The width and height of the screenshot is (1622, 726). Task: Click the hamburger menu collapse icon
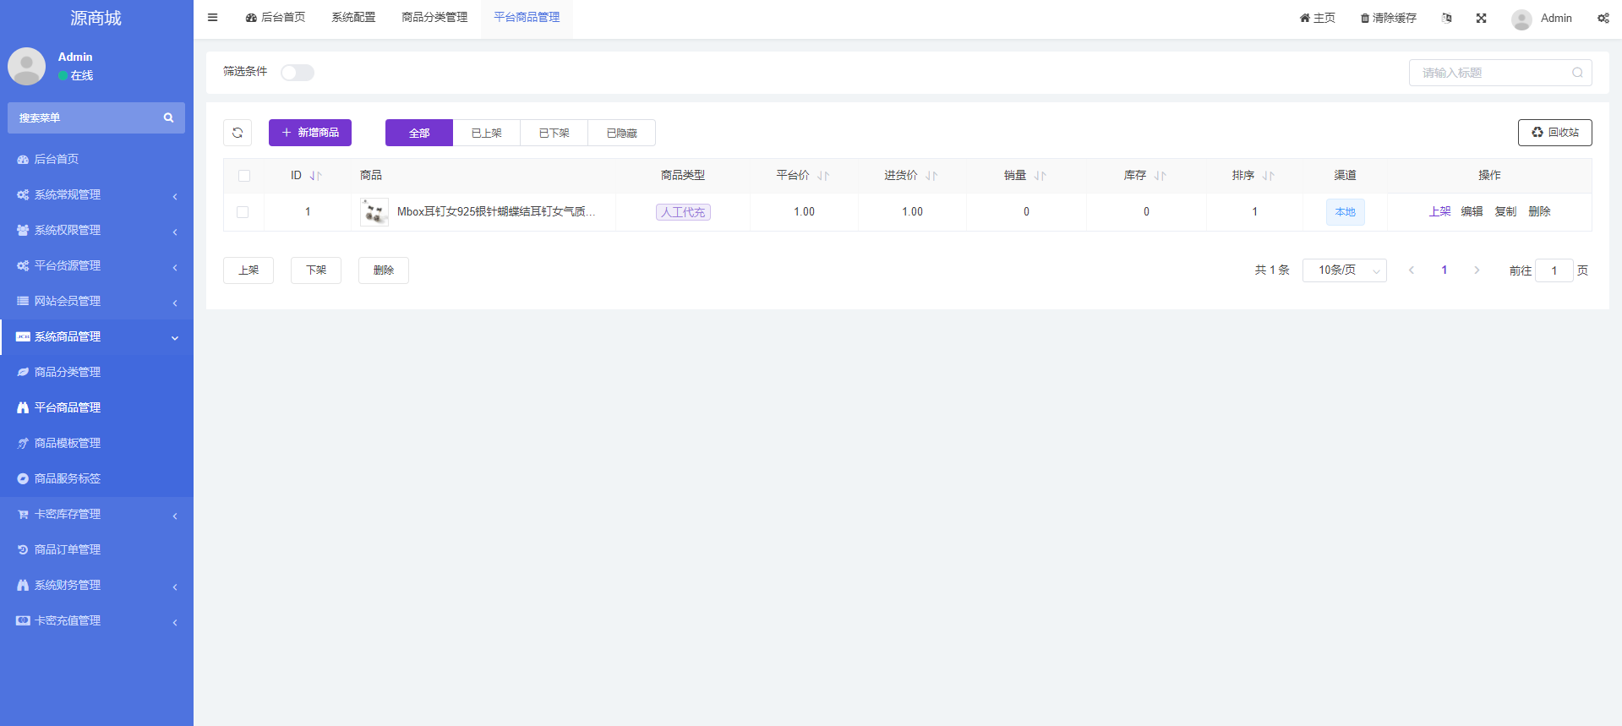click(x=213, y=18)
